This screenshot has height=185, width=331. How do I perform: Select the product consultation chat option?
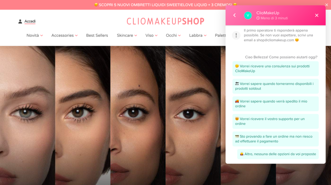click(x=275, y=68)
